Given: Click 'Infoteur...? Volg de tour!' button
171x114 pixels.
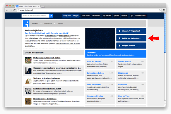Looking at the screenshot, I should [x=131, y=31].
